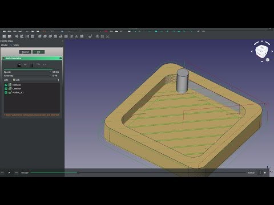
Task: Uncheck the Pocket_3D operation checkbox
Action: (6, 92)
